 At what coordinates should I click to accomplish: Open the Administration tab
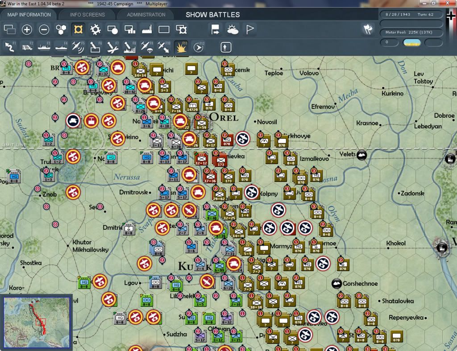click(146, 15)
